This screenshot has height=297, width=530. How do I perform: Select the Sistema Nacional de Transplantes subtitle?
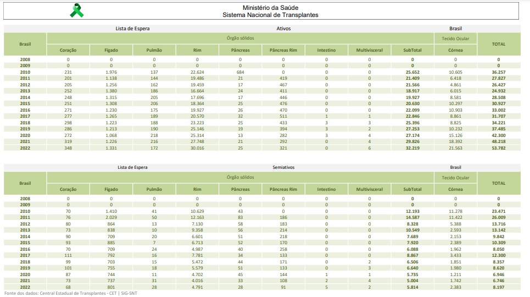270,15
